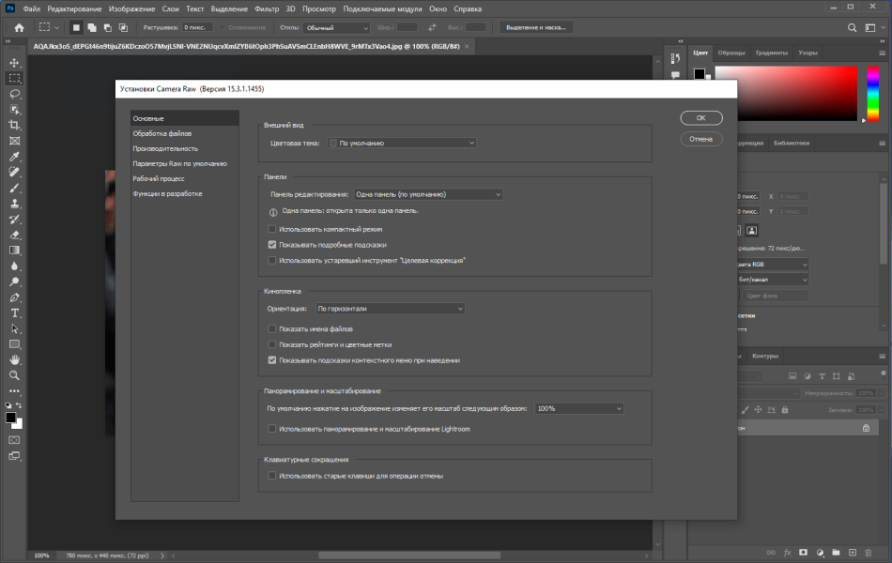Open the 'Фильтр' menu
Viewport: 892px width, 563px height.
(x=267, y=8)
